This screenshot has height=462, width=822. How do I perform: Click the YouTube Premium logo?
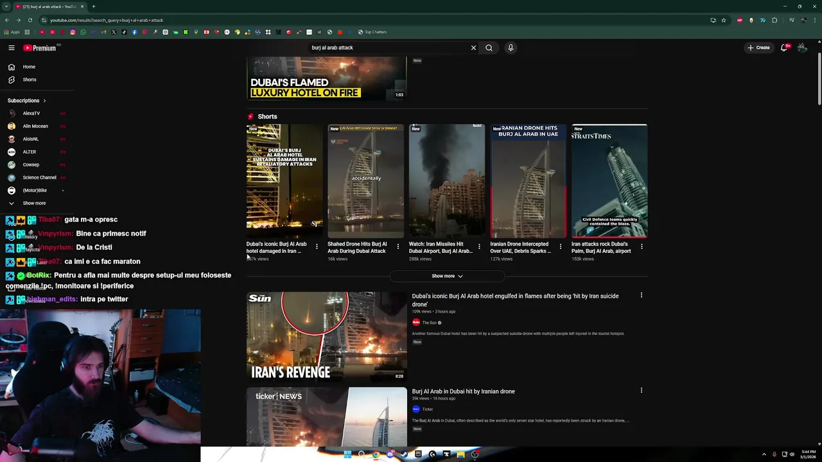click(40, 47)
